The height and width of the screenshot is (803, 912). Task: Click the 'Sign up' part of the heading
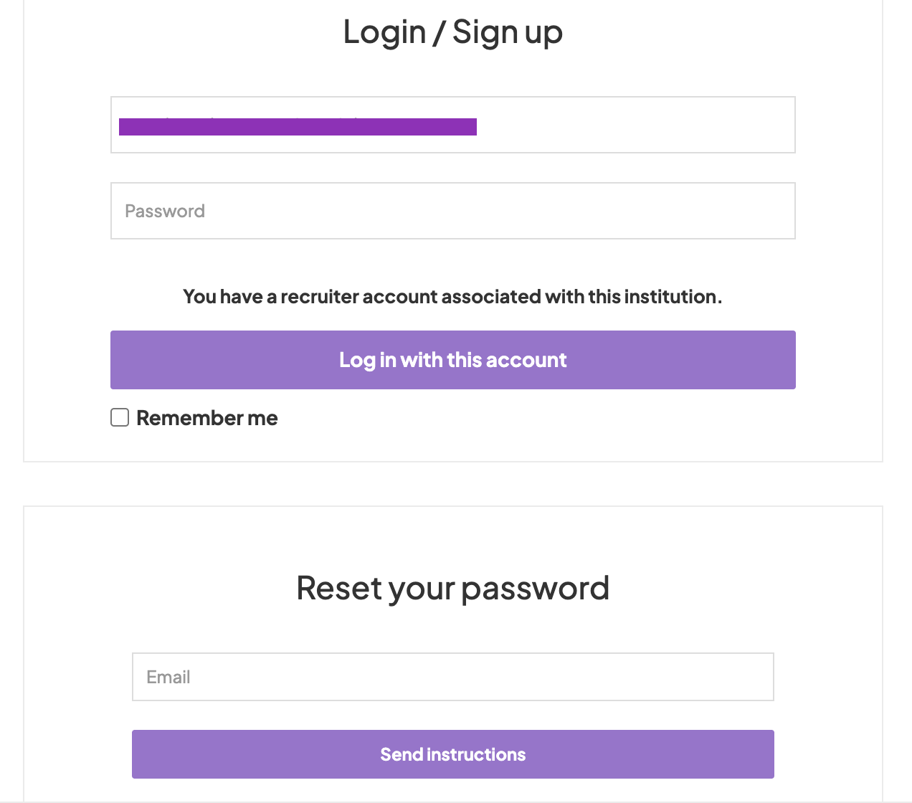507,32
